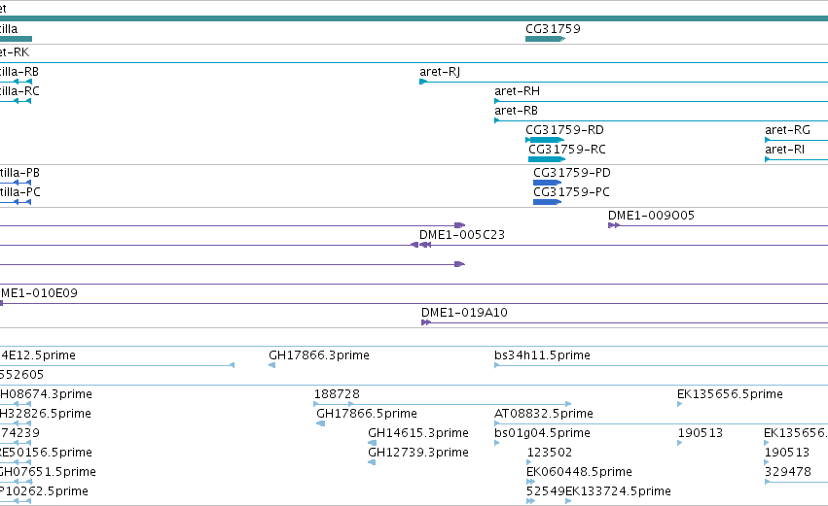Image resolution: width=828 pixels, height=506 pixels.
Task: Click the GH07651.5prime EST label
Action: click(x=48, y=472)
